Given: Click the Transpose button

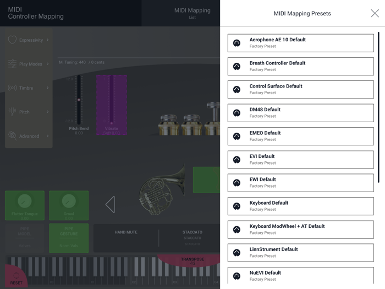Looking at the screenshot, I should click(x=192, y=261).
